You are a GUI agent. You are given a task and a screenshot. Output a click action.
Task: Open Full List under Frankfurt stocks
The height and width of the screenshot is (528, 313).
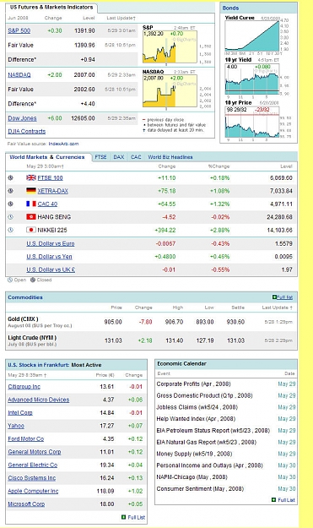tap(137, 517)
